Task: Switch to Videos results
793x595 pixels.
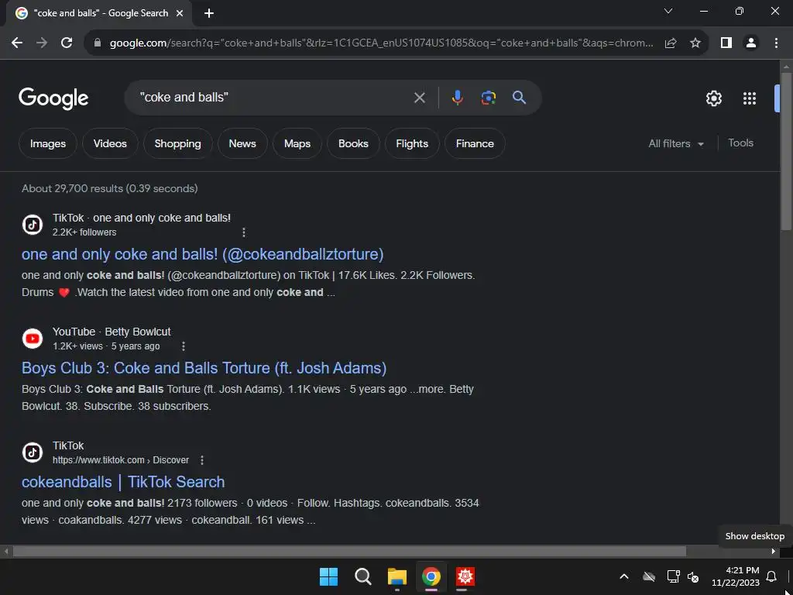Action: tap(110, 143)
